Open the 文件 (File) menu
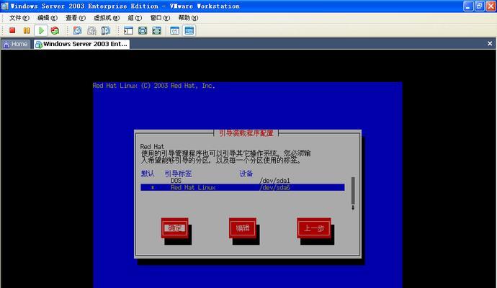This screenshot has width=497, height=288. (x=19, y=18)
